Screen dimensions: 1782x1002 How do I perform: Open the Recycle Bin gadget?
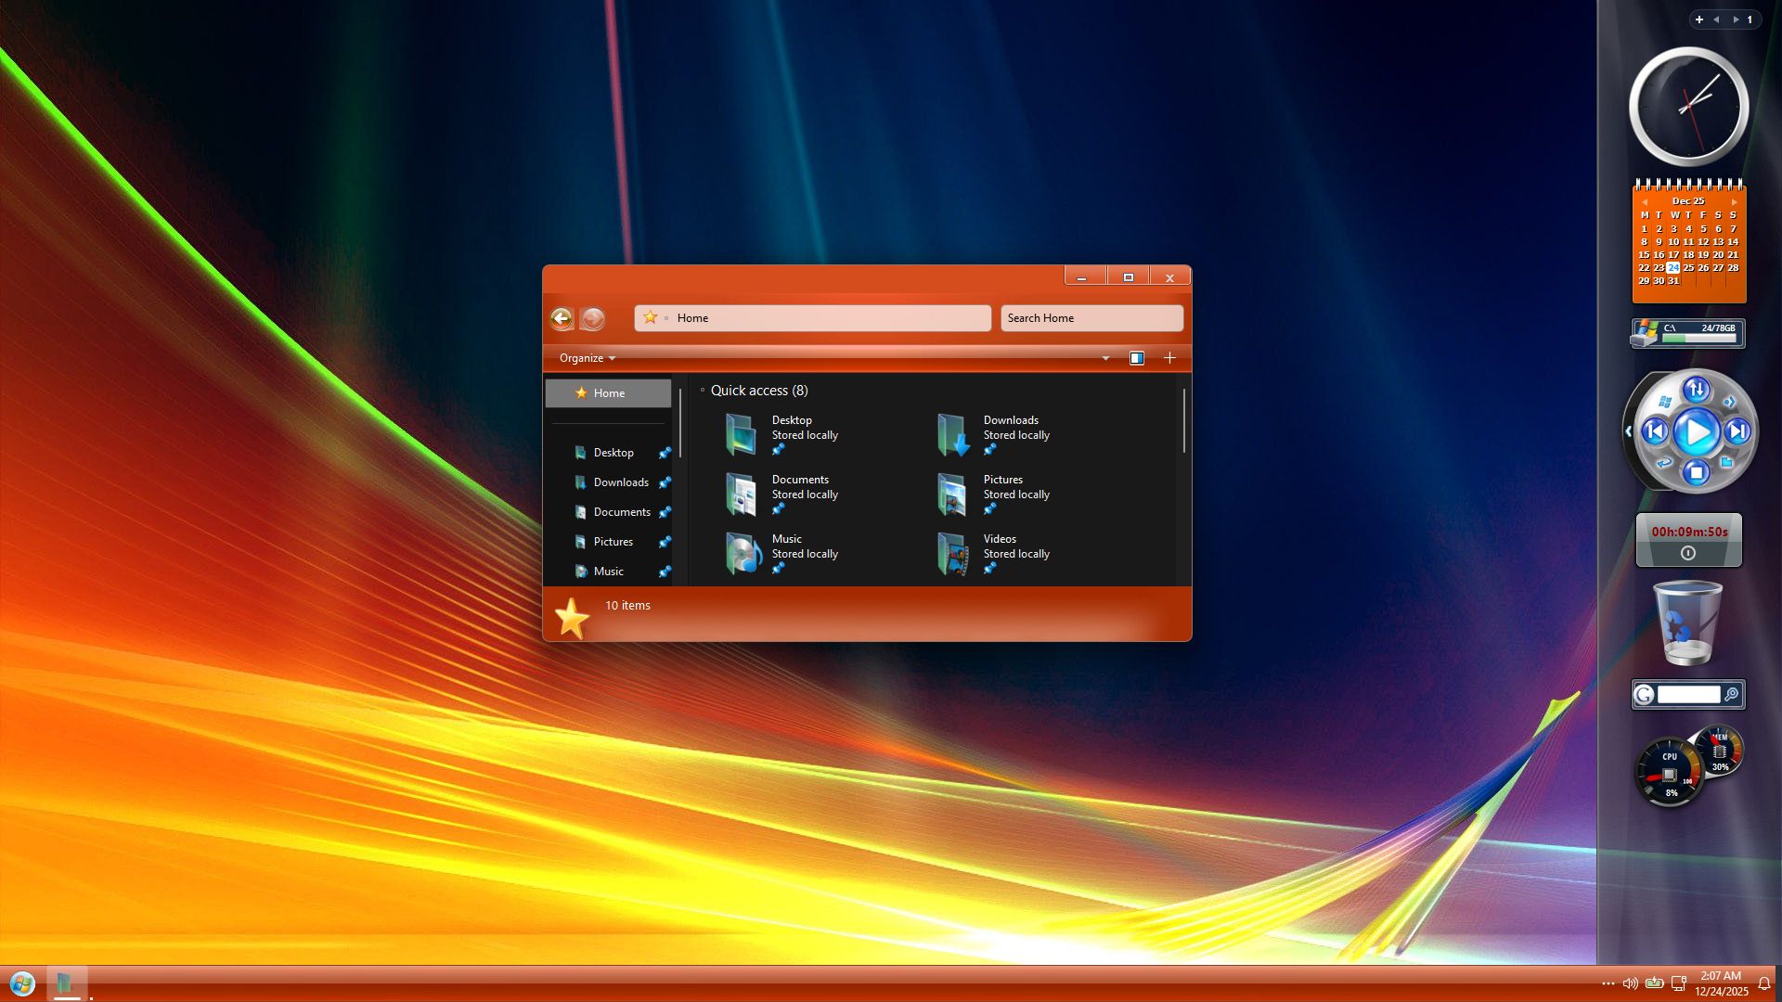tap(1687, 623)
